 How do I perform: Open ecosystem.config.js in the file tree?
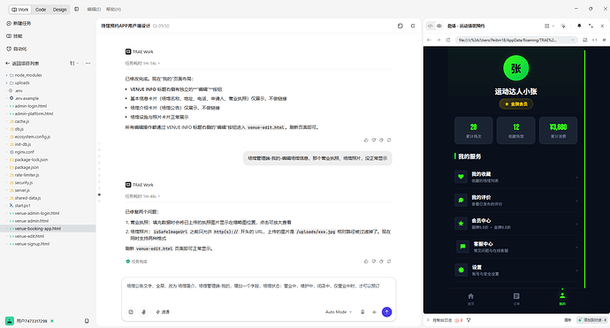pyautogui.click(x=30, y=136)
